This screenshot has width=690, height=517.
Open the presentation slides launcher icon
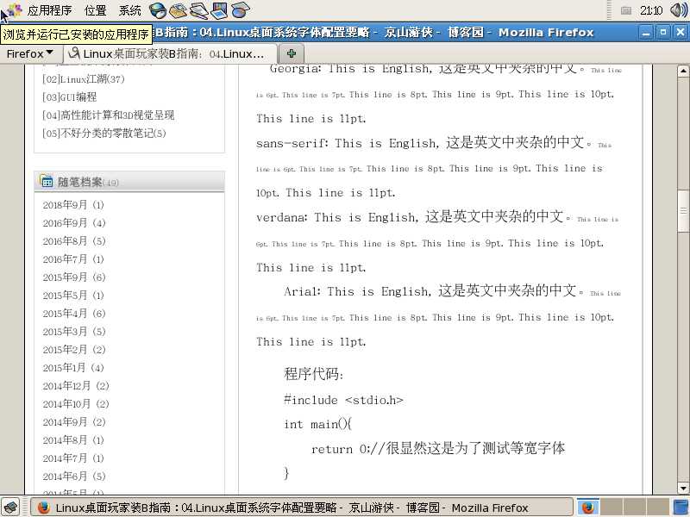tap(219, 9)
